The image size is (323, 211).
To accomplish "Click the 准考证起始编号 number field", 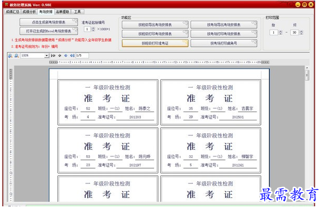I will pyautogui.click(x=87, y=29).
